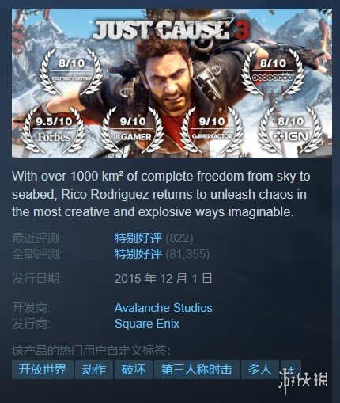This screenshot has height=403, width=340.
Task: Open the Square Enix publisher link
Action: tap(147, 324)
